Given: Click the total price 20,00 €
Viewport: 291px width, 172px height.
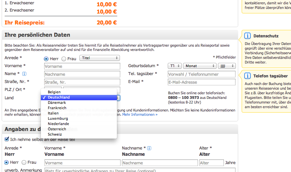Looking at the screenshot, I should tap(107, 22).
